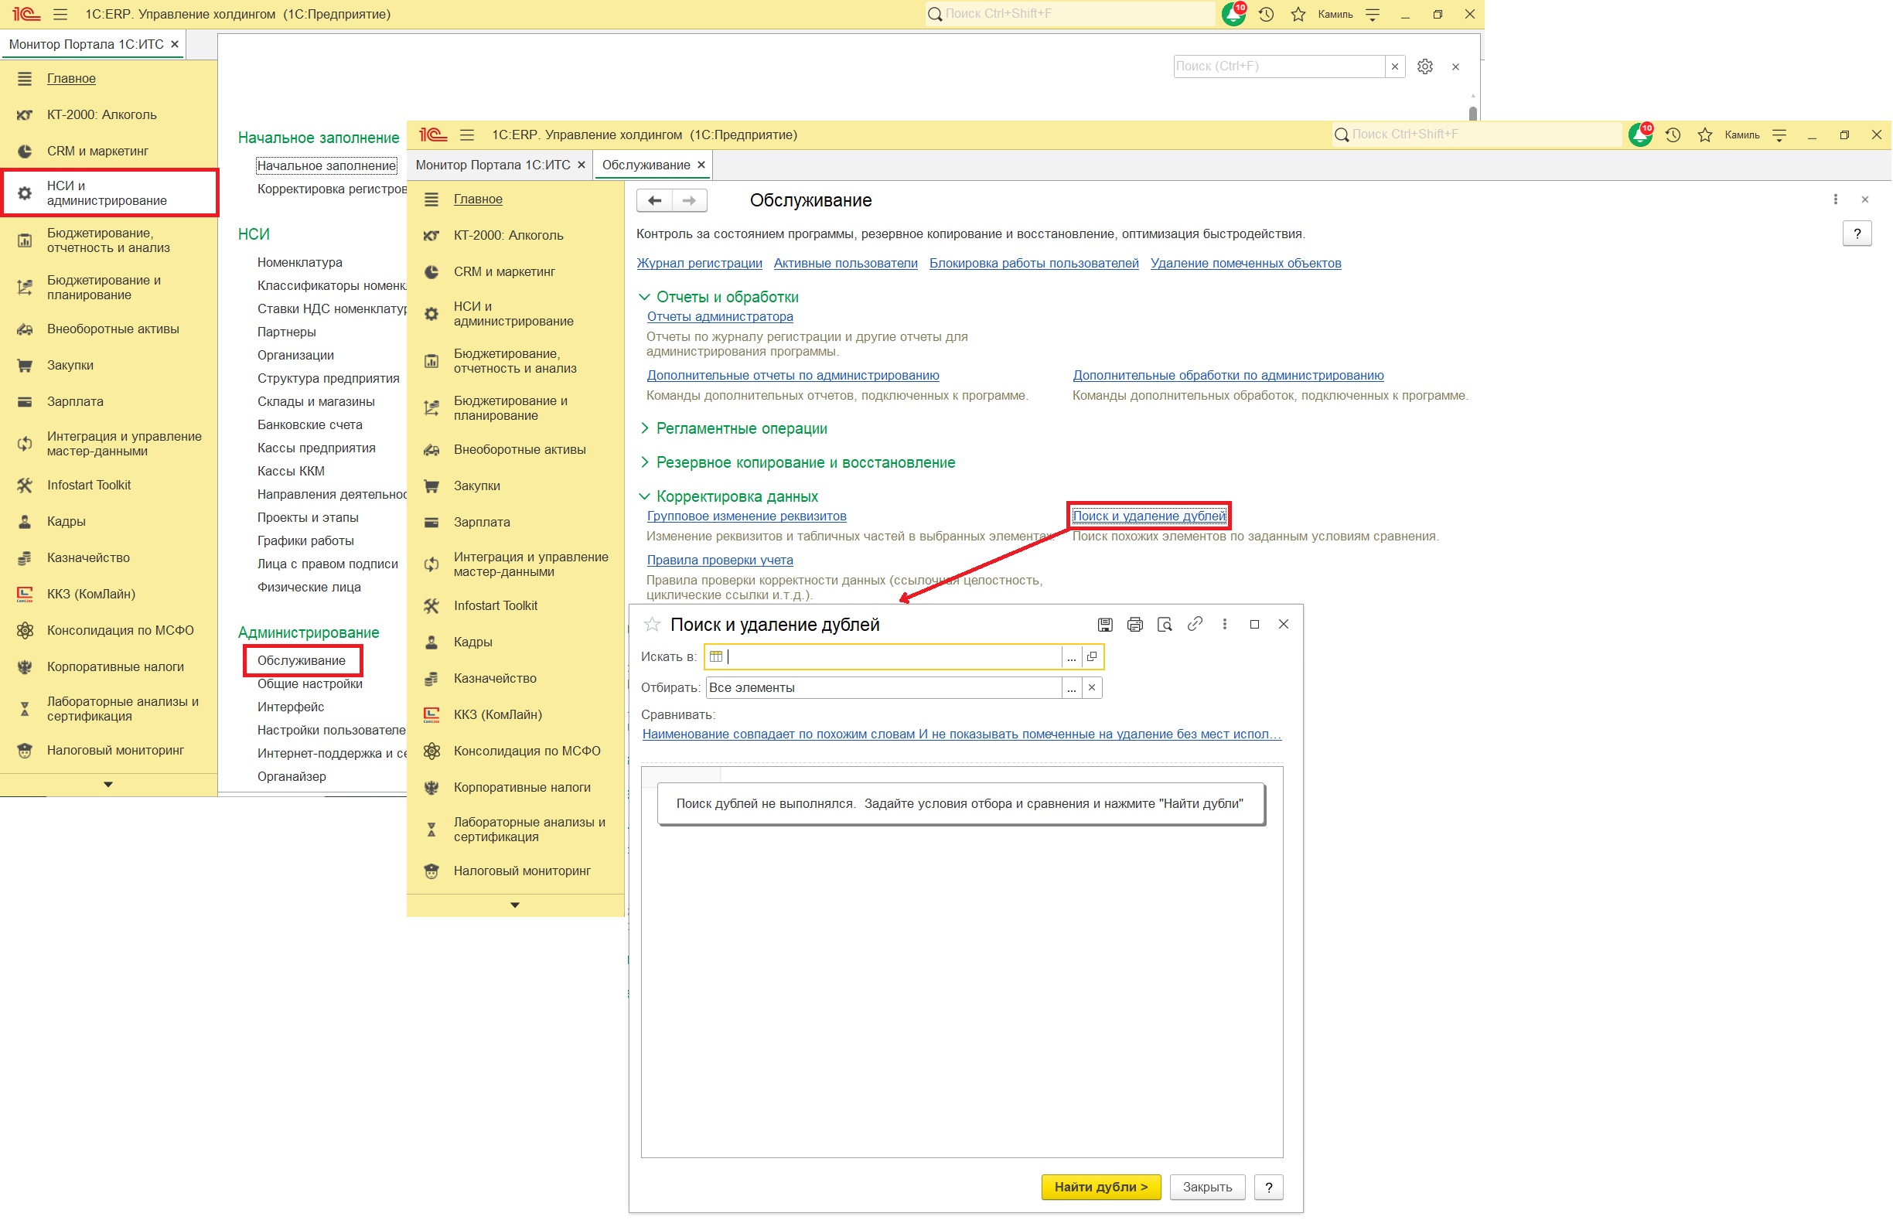1893x1220 pixels.
Task: Copy link icon in duplicates dialog header
Action: click(x=1195, y=625)
